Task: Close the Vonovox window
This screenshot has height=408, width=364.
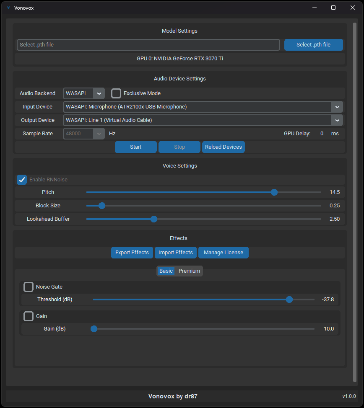Action: tap(353, 8)
